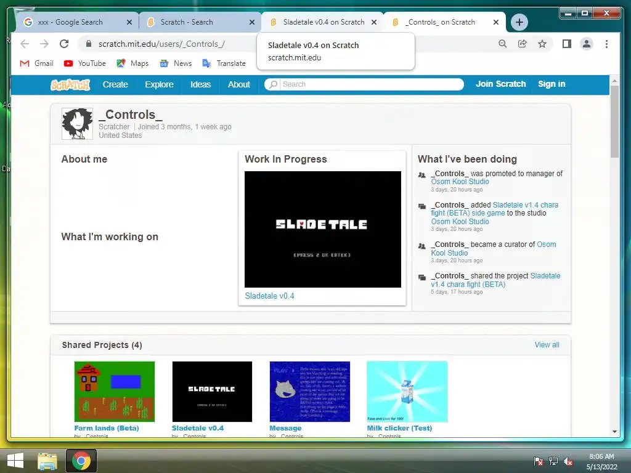
Task: Open the Translate bookmark
Action: click(224, 63)
